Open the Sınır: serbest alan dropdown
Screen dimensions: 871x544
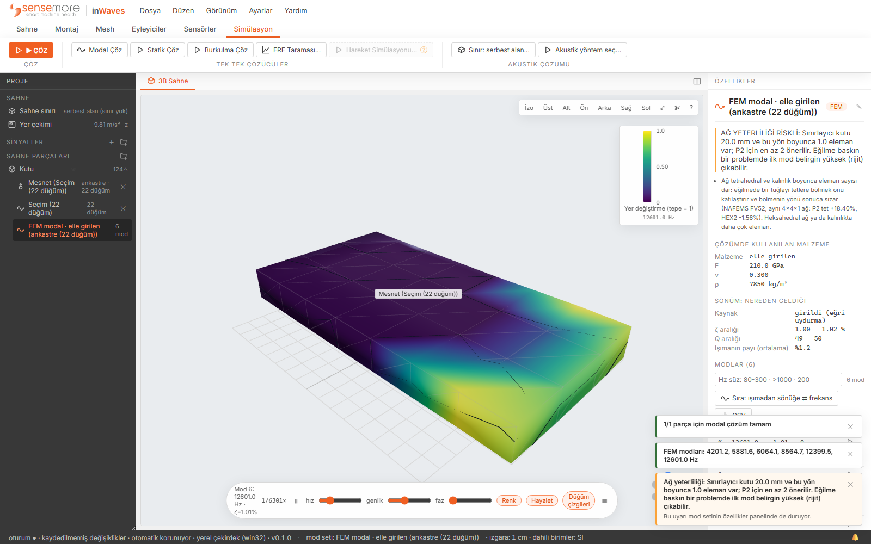(493, 50)
